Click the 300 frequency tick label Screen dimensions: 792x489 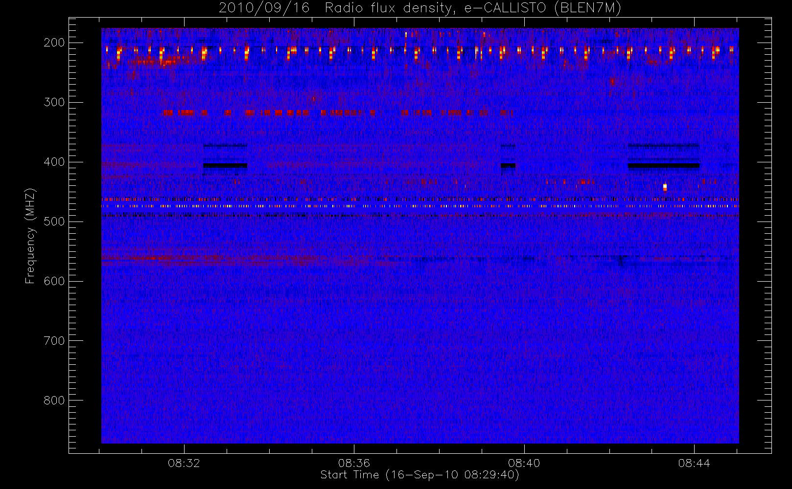point(54,102)
